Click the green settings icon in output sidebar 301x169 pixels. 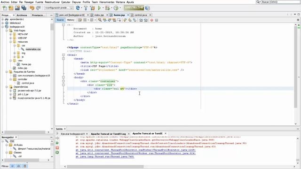[x=57, y=153]
